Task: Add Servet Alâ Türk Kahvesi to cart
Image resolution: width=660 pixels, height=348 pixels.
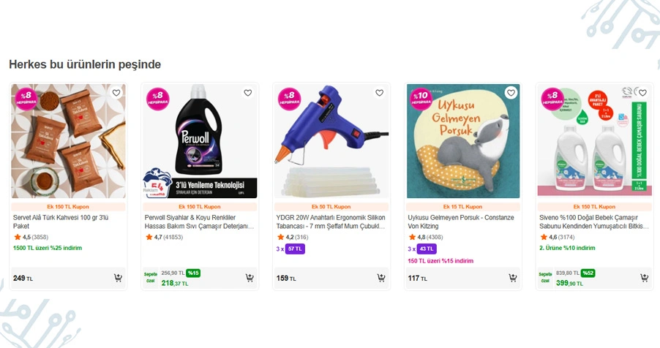Action: click(118, 278)
